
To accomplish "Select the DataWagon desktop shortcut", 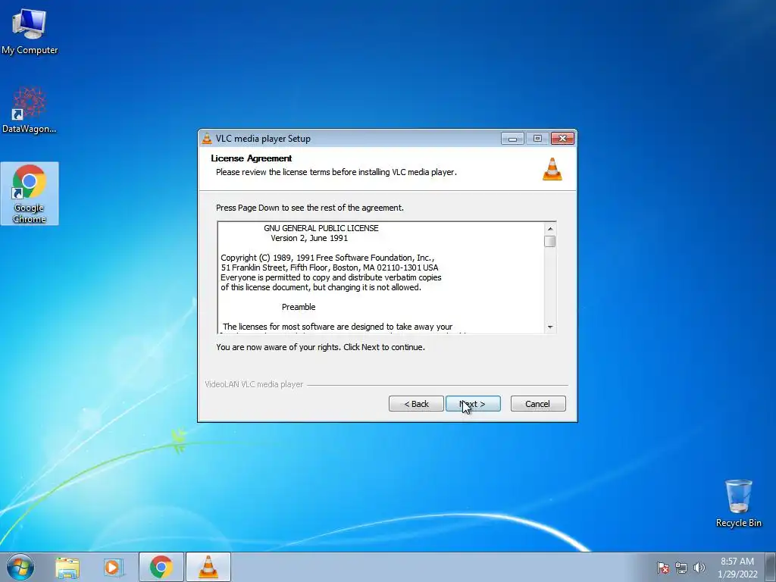I will pos(30,111).
